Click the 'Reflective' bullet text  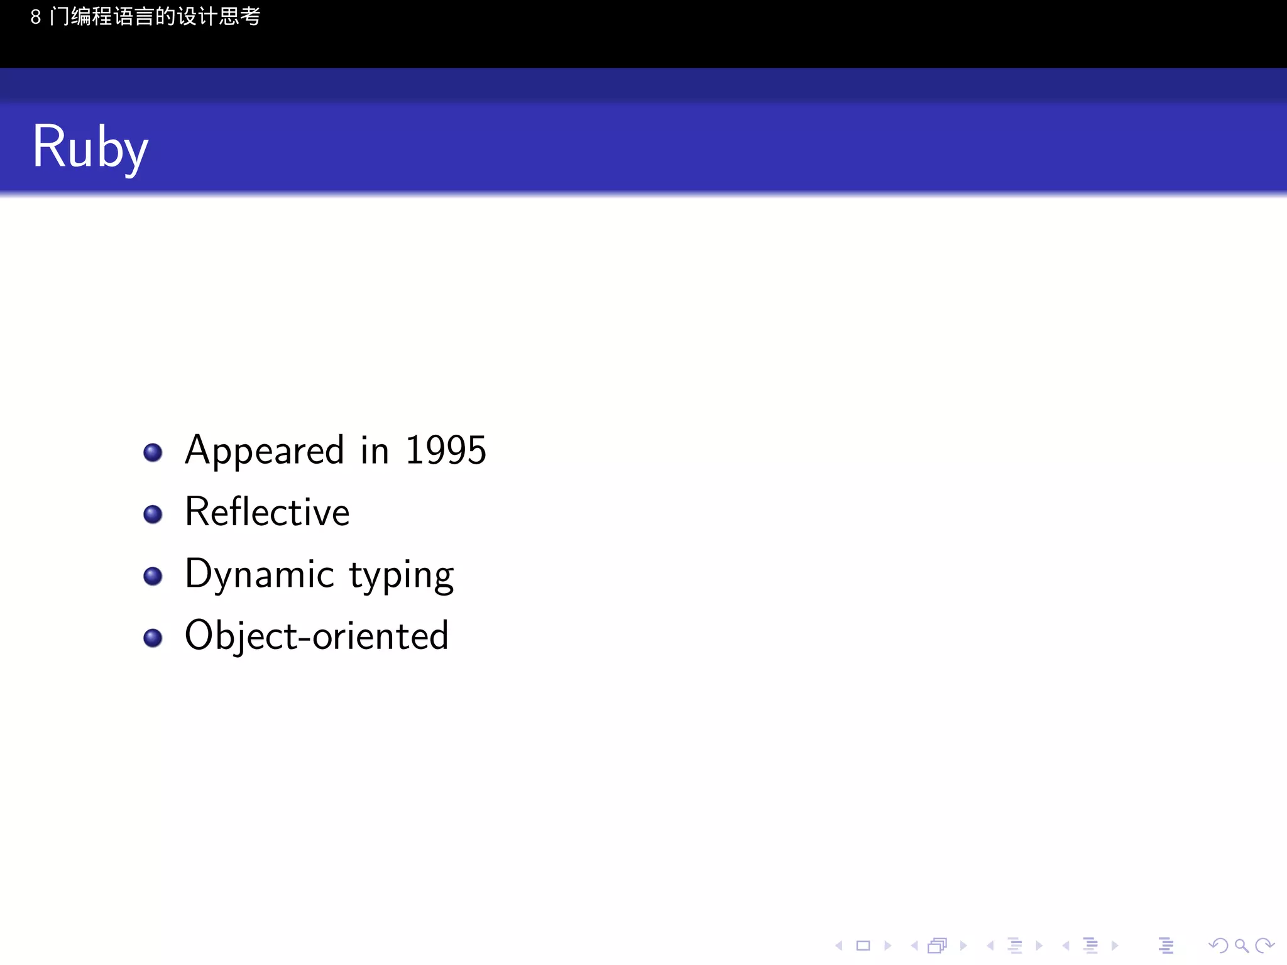[267, 511]
